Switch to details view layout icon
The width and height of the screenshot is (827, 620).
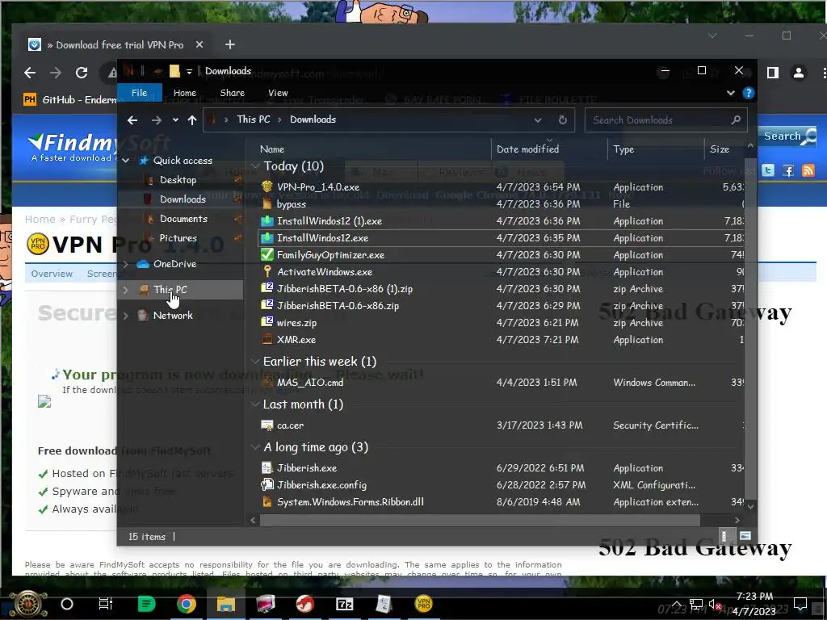[x=724, y=536]
